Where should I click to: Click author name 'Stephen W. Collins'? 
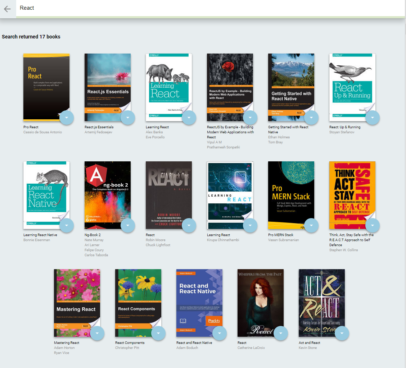(343, 250)
